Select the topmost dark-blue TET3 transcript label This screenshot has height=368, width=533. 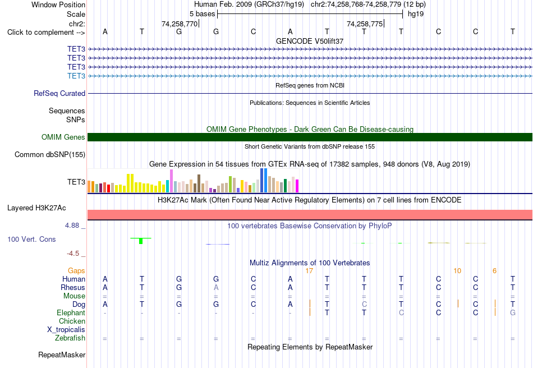coord(76,49)
